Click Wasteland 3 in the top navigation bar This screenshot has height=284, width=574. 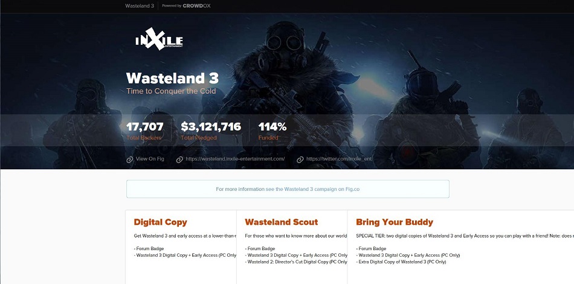click(x=140, y=6)
